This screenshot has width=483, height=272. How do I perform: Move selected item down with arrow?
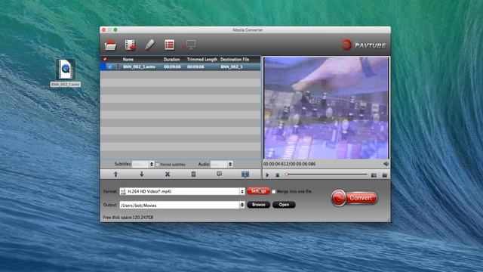point(142,175)
